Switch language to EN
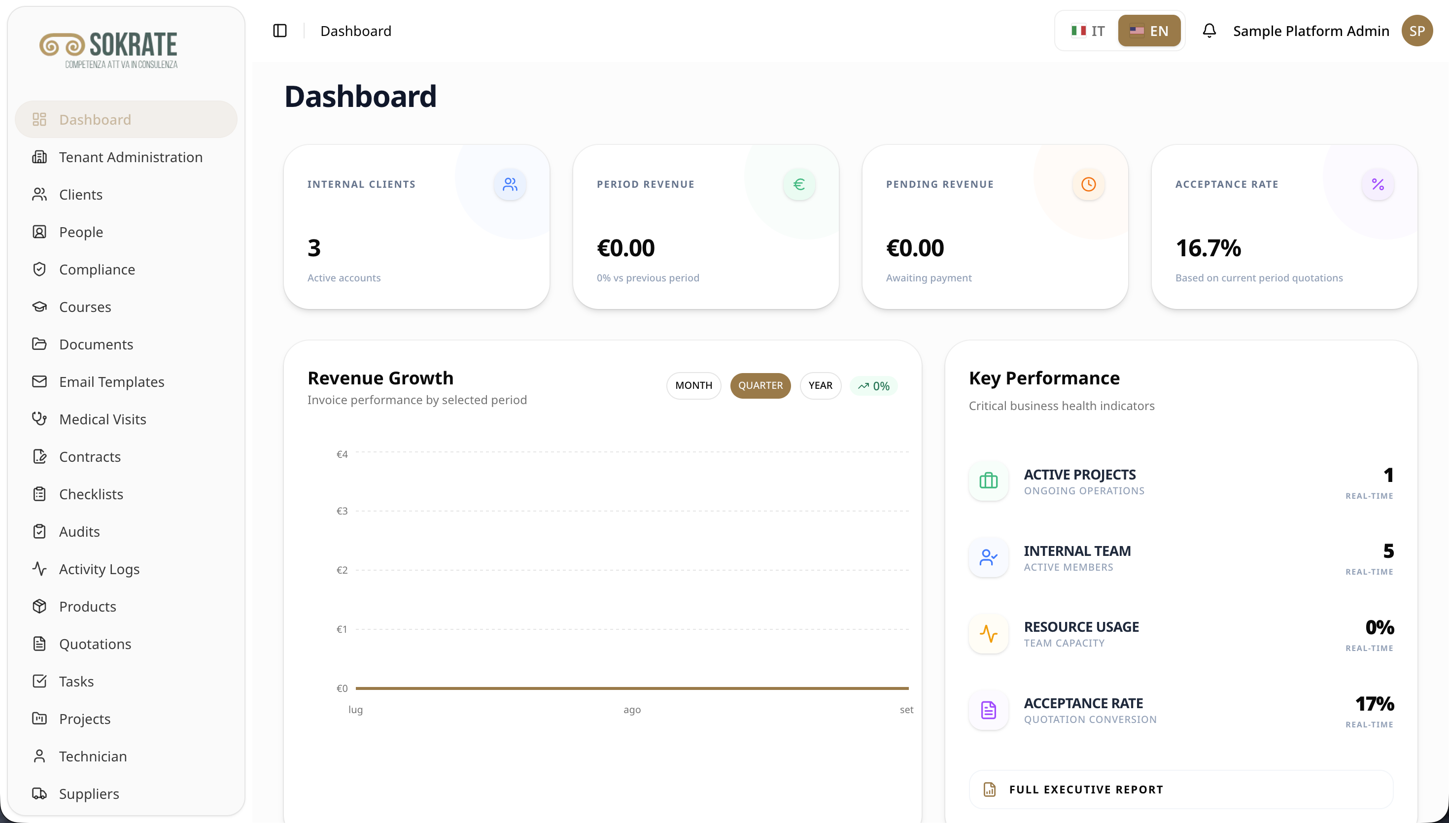The image size is (1449, 823). pyautogui.click(x=1149, y=31)
